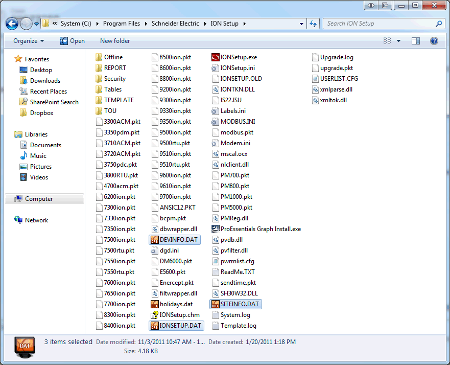This screenshot has height=365, width=450.
Task: Toggle the preview pane button
Action: point(416,41)
